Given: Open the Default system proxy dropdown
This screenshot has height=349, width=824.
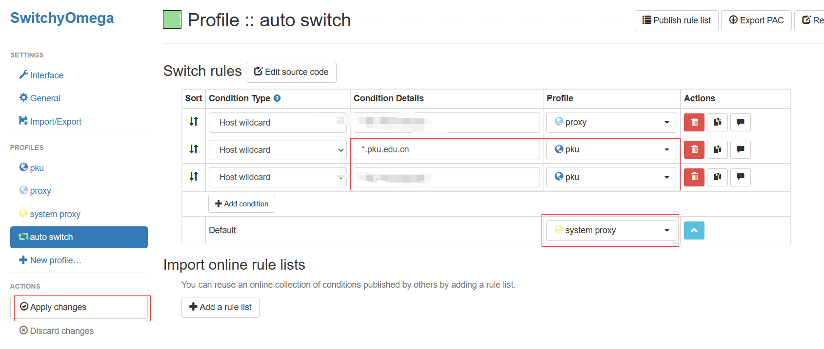Looking at the screenshot, I should (612, 230).
